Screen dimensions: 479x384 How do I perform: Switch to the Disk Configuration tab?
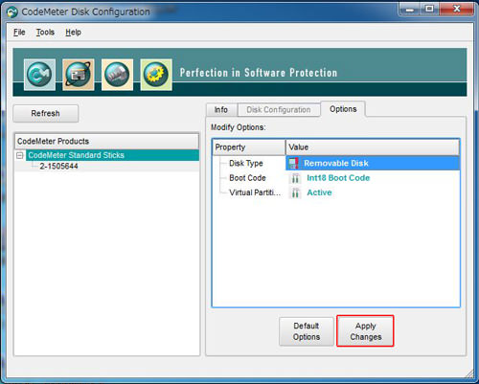(x=279, y=110)
